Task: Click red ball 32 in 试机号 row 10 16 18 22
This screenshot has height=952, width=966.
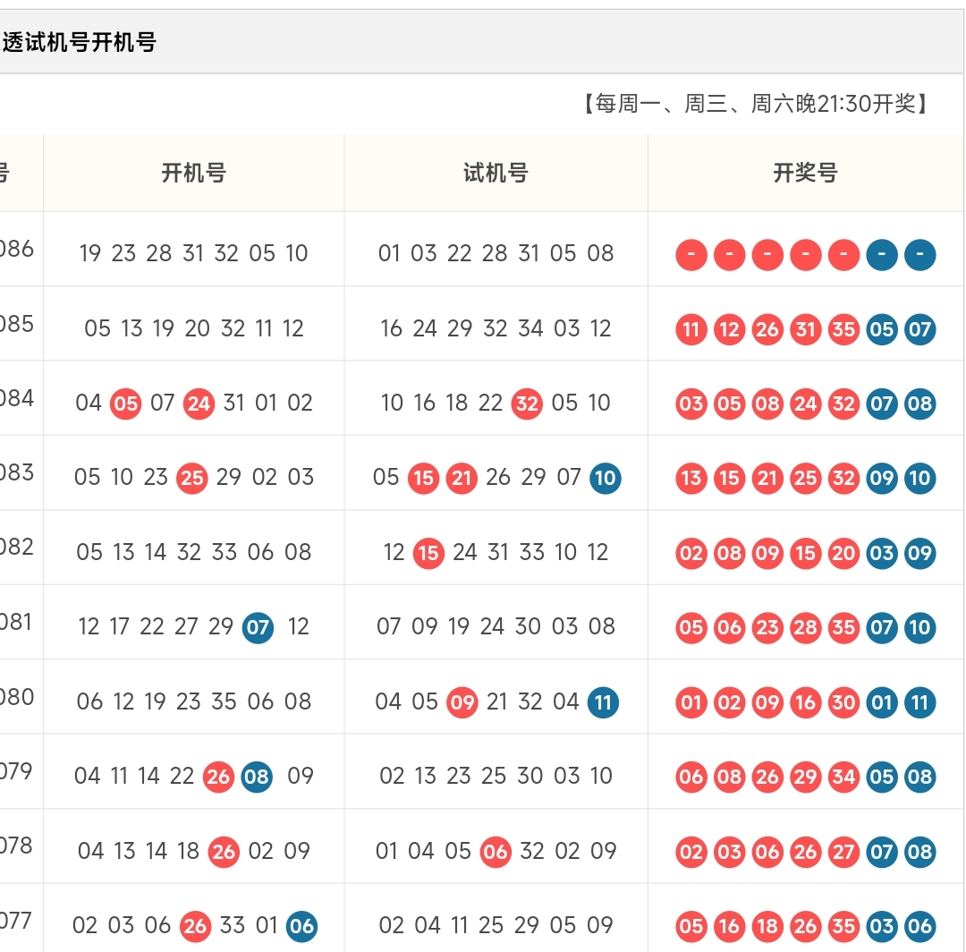Action: coord(527,404)
